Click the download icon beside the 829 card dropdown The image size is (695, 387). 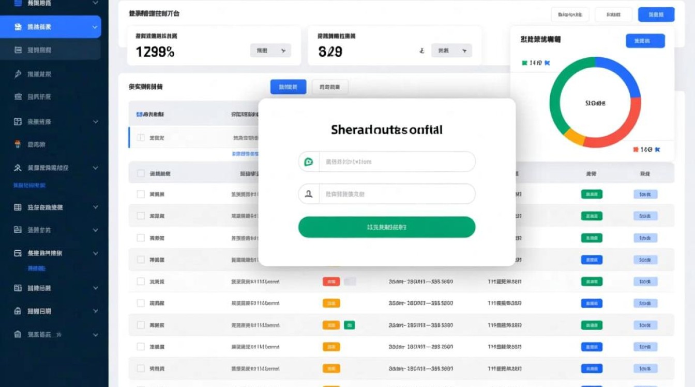pyautogui.click(x=421, y=51)
